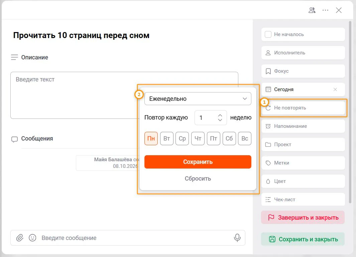Click the calendar icon next to Сегодня
Image resolution: width=356 pixels, height=257 pixels.
(268, 89)
